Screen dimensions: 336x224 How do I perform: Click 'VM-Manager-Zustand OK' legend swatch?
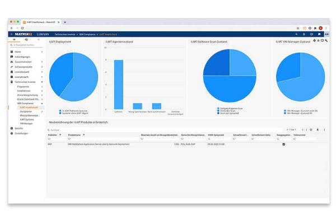tap(285, 113)
